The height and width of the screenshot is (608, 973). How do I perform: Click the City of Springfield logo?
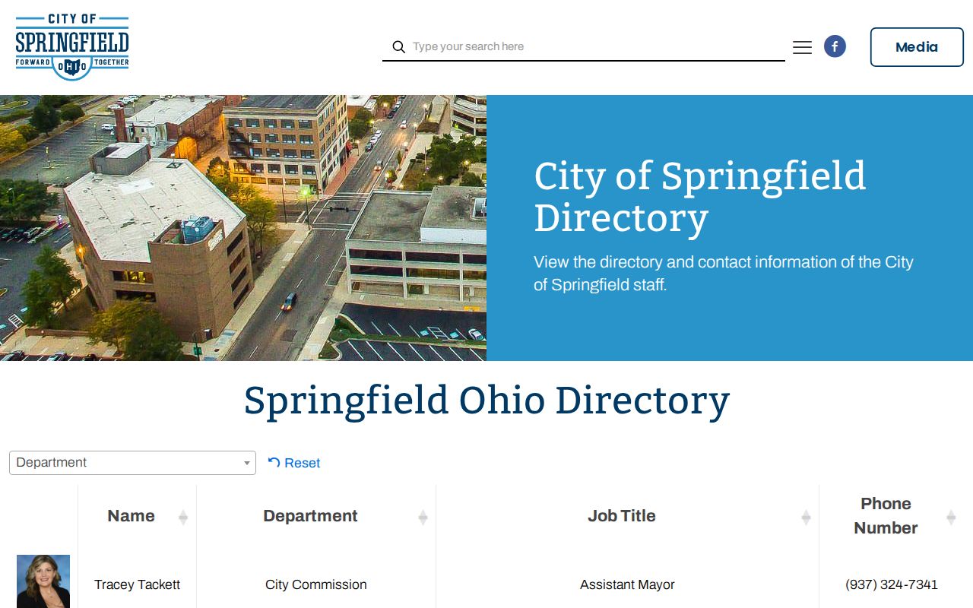click(x=72, y=47)
